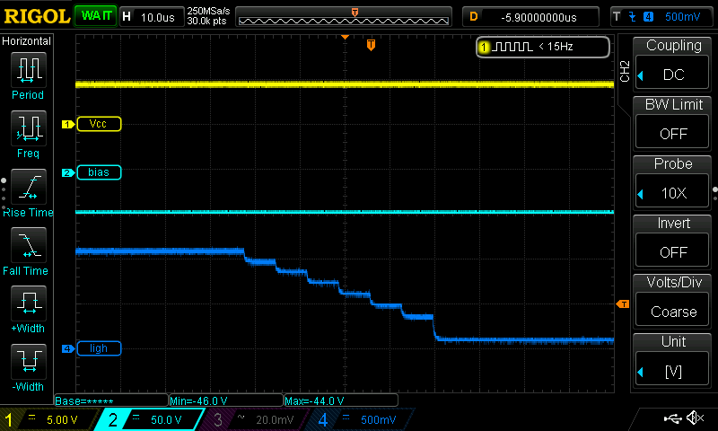Screen dimensions: 718x431
Task: Click the < 15Hz frequency counter value
Action: click(556, 47)
